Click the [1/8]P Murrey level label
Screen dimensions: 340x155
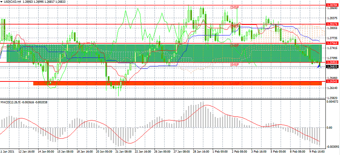pos(234,45)
